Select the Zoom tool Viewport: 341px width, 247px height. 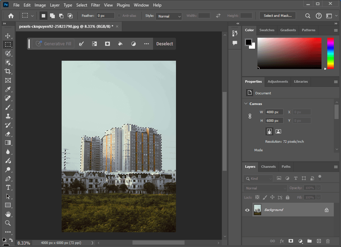click(x=8, y=223)
